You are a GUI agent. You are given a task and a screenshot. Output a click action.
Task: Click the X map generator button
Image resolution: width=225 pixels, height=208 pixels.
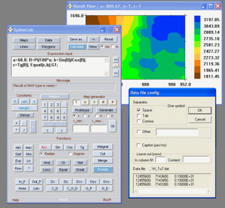(85, 102)
